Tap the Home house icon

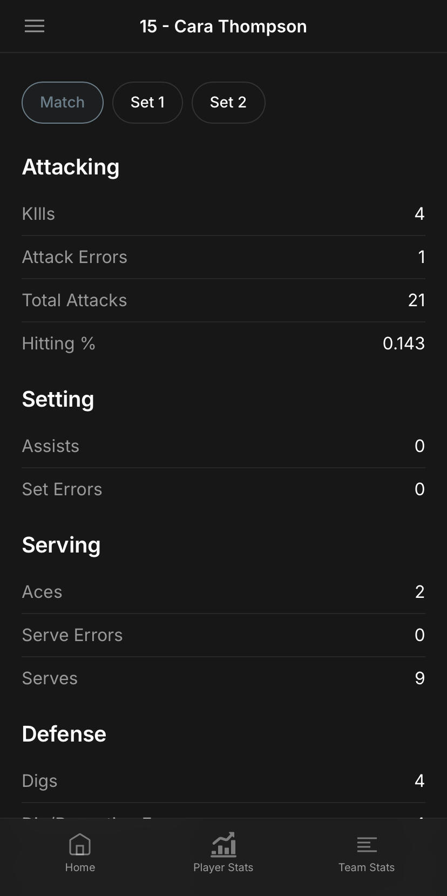point(80,845)
